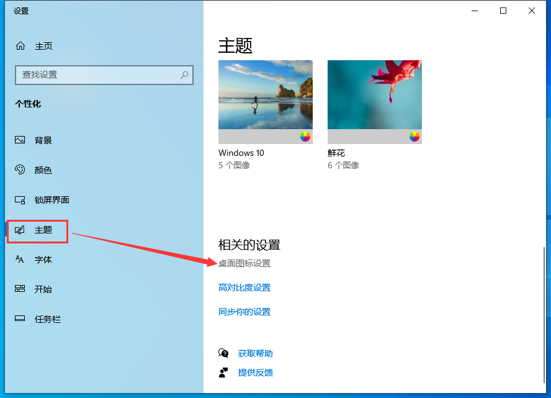Click the 颜色 palette icon

coord(20,170)
